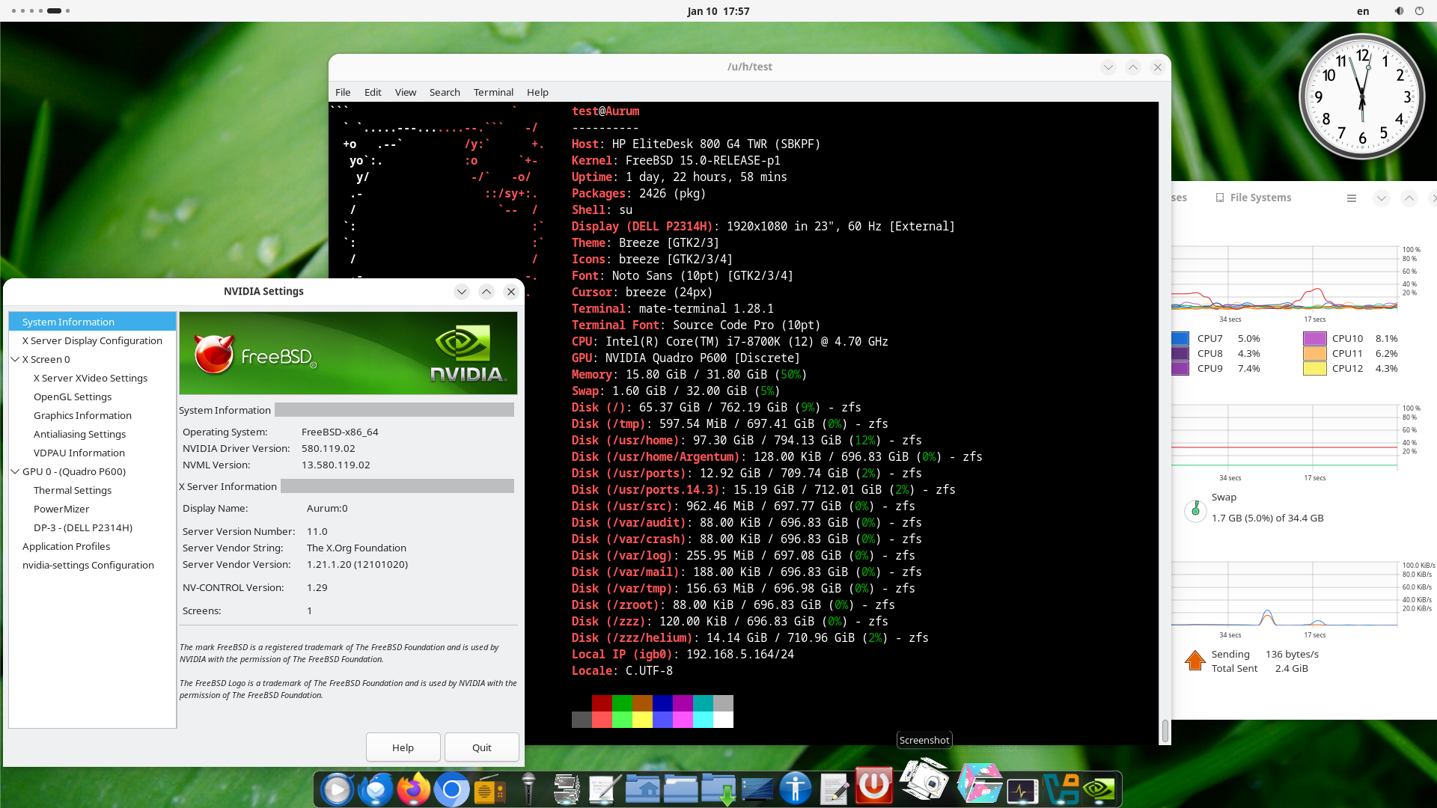Click the CPU10 magenta color swatch
This screenshot has height=808, width=1437.
(x=1316, y=338)
